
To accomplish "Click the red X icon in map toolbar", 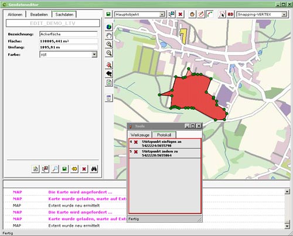I will [180, 14].
